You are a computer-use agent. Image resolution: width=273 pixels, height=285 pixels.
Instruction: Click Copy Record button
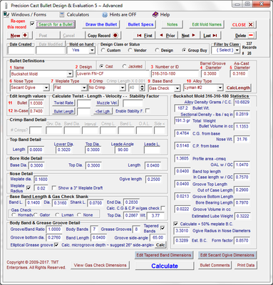pyautogui.click(x=103, y=36)
